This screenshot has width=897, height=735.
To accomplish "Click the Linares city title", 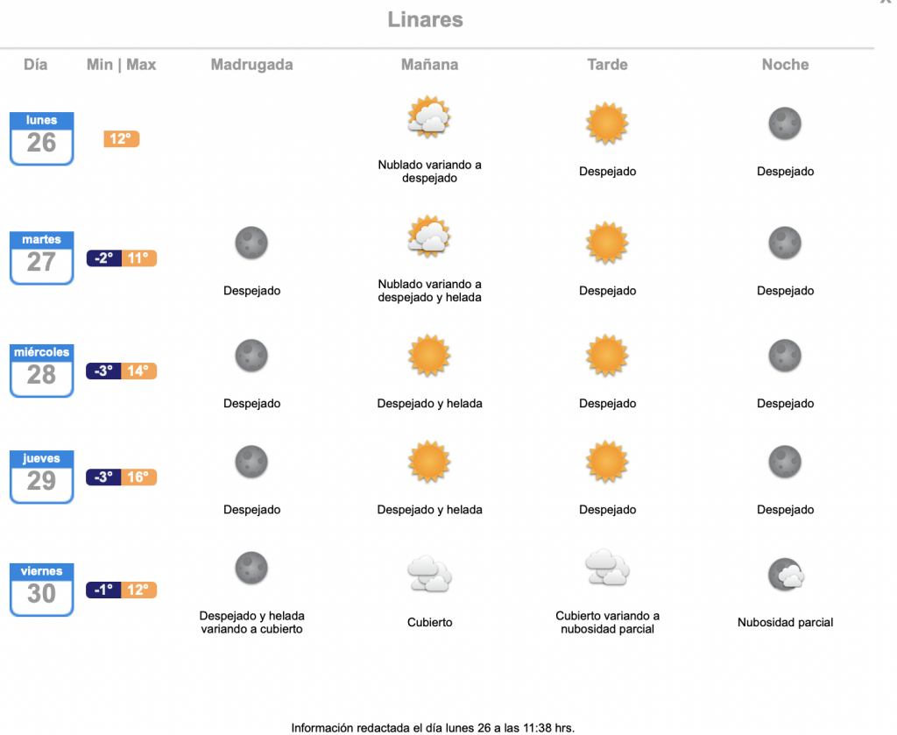I will coord(425,19).
